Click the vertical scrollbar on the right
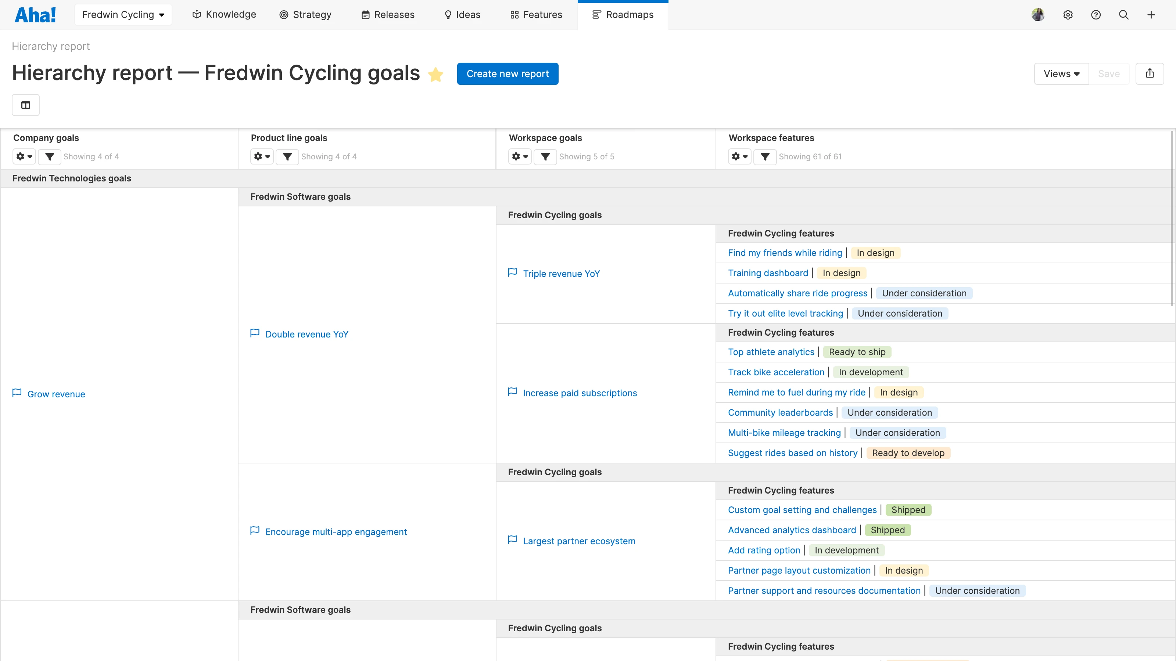 click(1172, 219)
